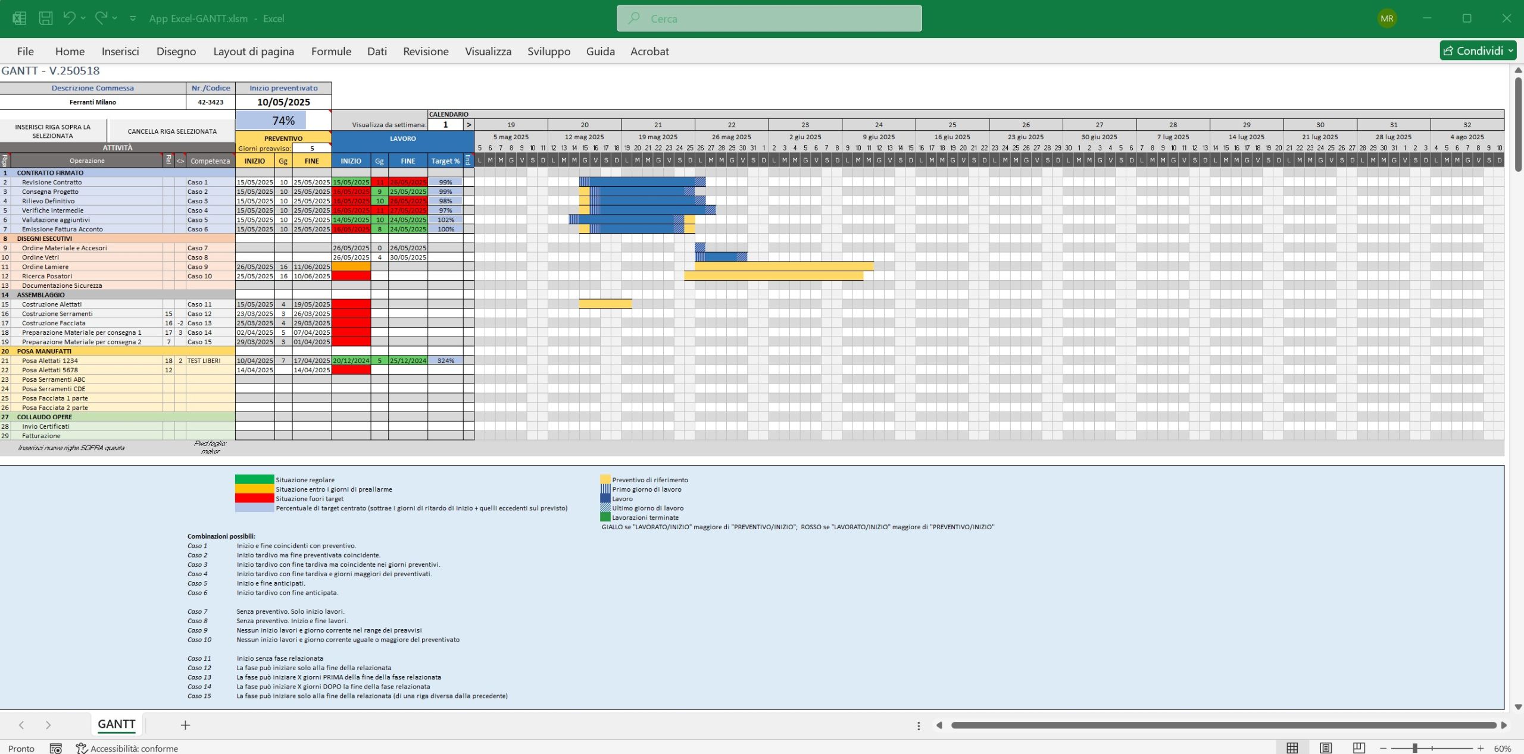
Task: Click the next sheet navigation arrow
Action: (x=48, y=725)
